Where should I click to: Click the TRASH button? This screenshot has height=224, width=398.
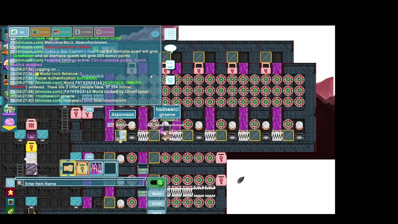pos(157,194)
